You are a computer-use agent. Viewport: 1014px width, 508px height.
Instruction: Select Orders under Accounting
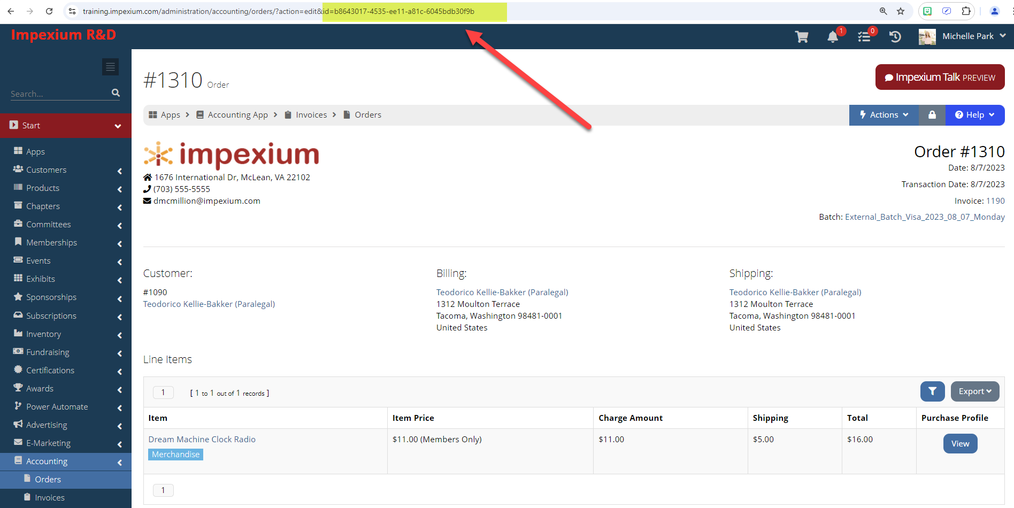(48, 480)
